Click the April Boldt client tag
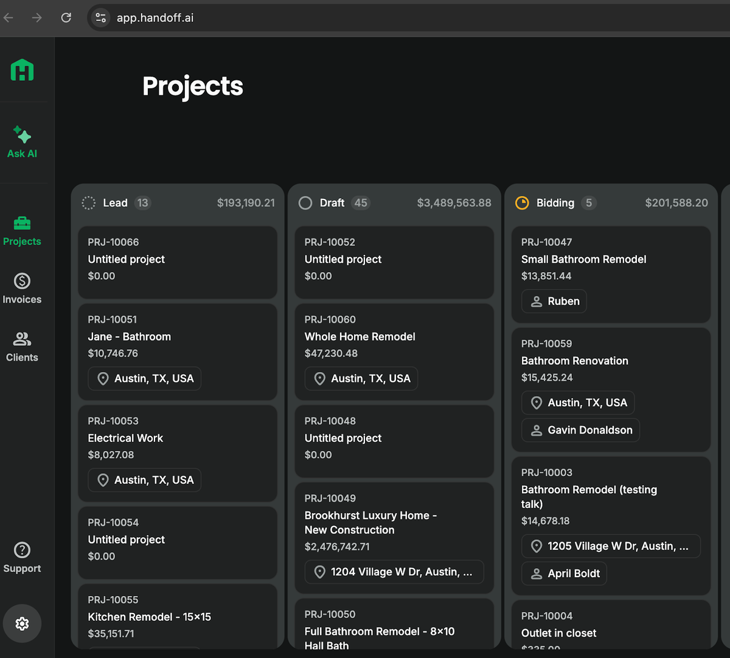 point(564,573)
